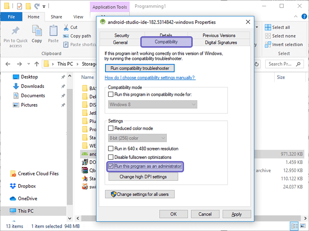This screenshot has height=231, width=309.
Task: Switch to the Share ribbon tab
Action: coord(56,17)
